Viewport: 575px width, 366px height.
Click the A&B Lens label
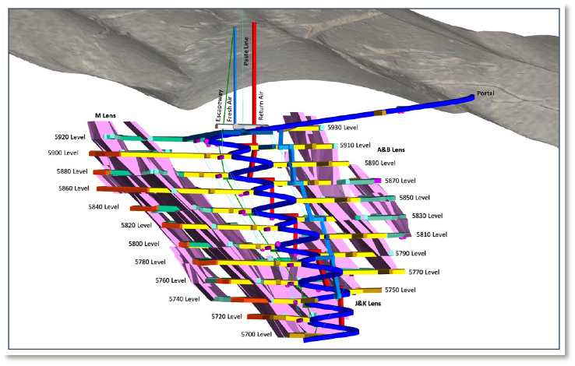click(391, 149)
